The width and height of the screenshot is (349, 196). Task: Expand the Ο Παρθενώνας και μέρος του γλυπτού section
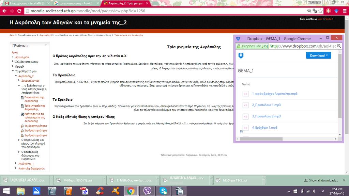19,140
